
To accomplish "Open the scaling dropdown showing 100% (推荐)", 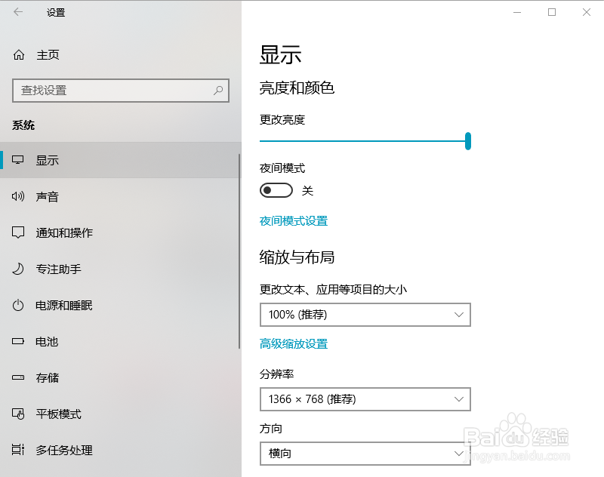I will (x=365, y=315).
